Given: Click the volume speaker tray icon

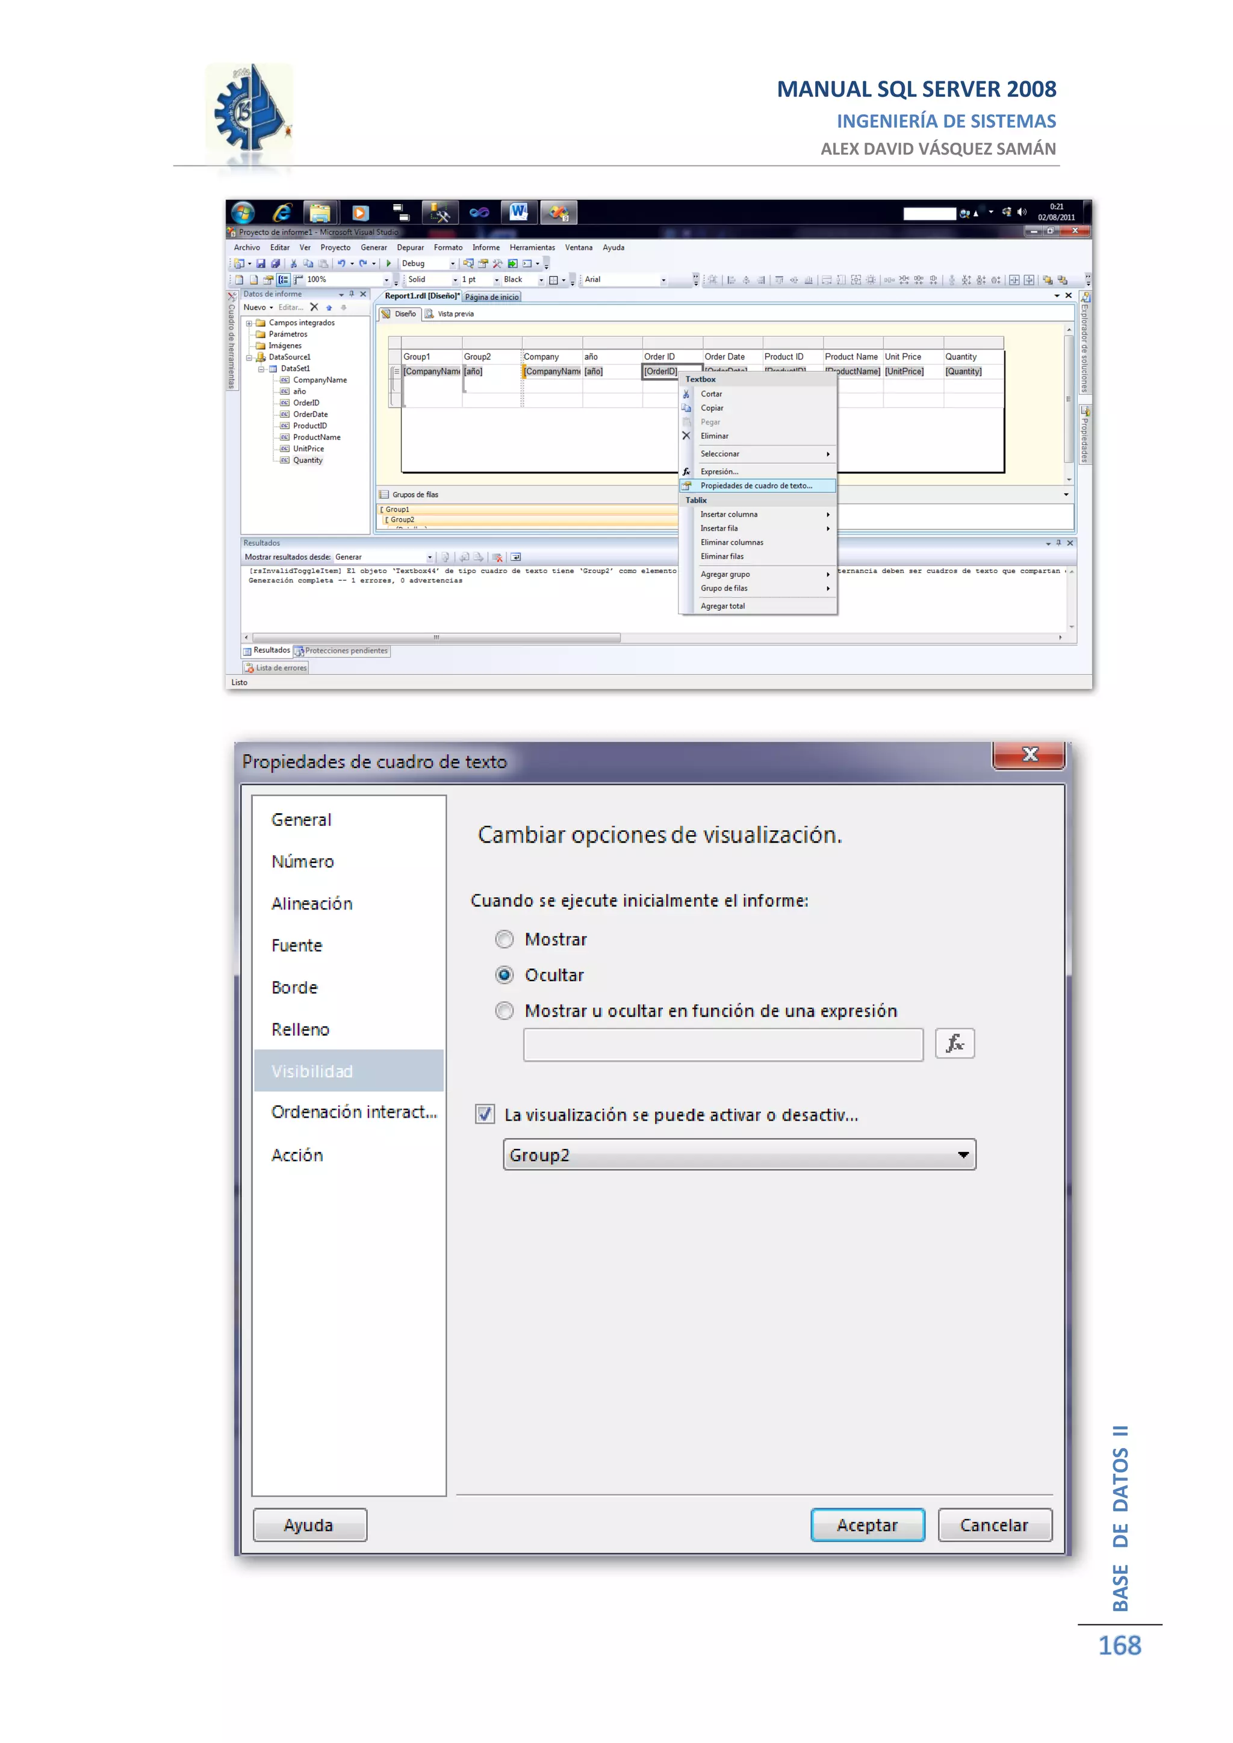Looking at the screenshot, I should tap(1022, 212).
